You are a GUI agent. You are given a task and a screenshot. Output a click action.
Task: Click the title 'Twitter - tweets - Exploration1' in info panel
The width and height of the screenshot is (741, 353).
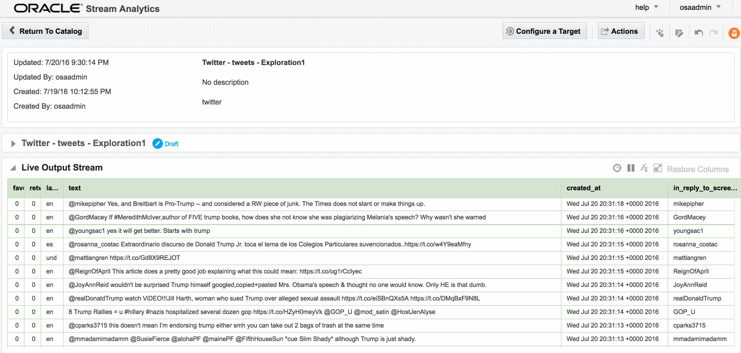pos(253,62)
